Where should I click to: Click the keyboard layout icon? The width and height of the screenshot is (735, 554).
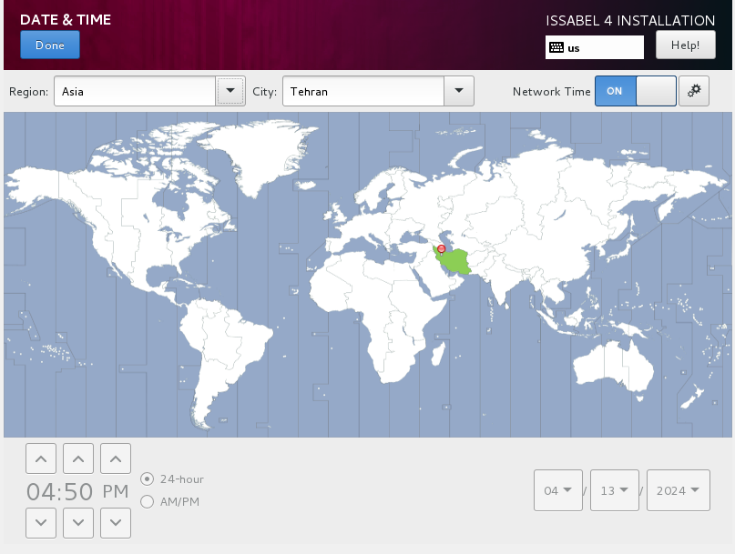click(556, 47)
